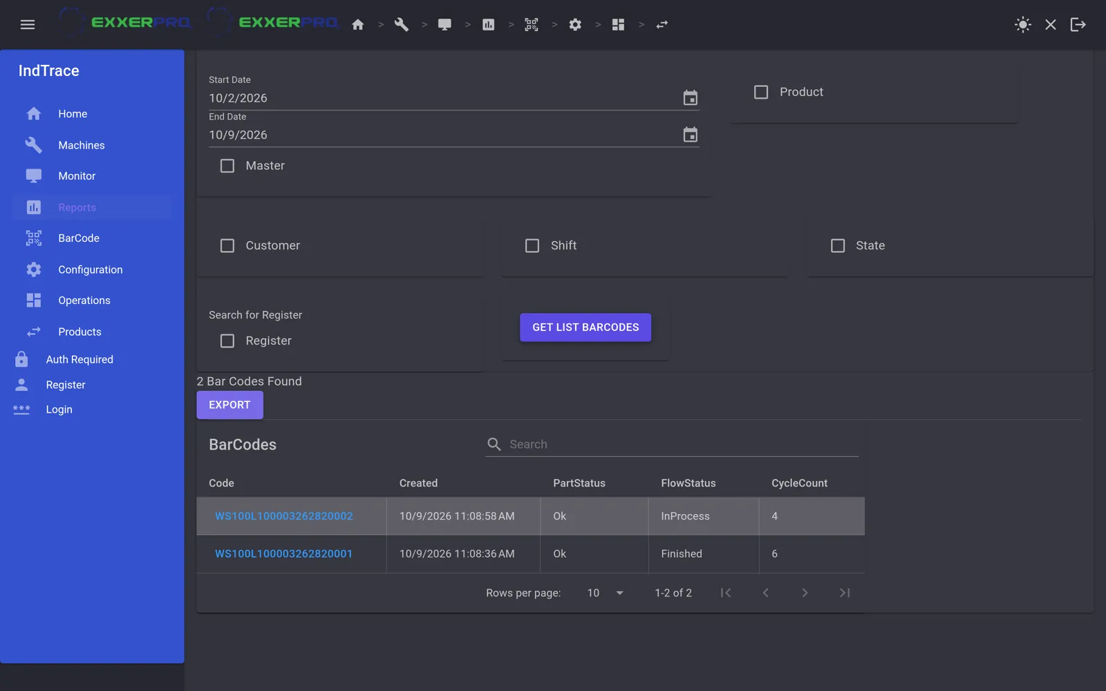The image size is (1106, 691).
Task: Click the Finished flow status cell
Action: (703, 553)
